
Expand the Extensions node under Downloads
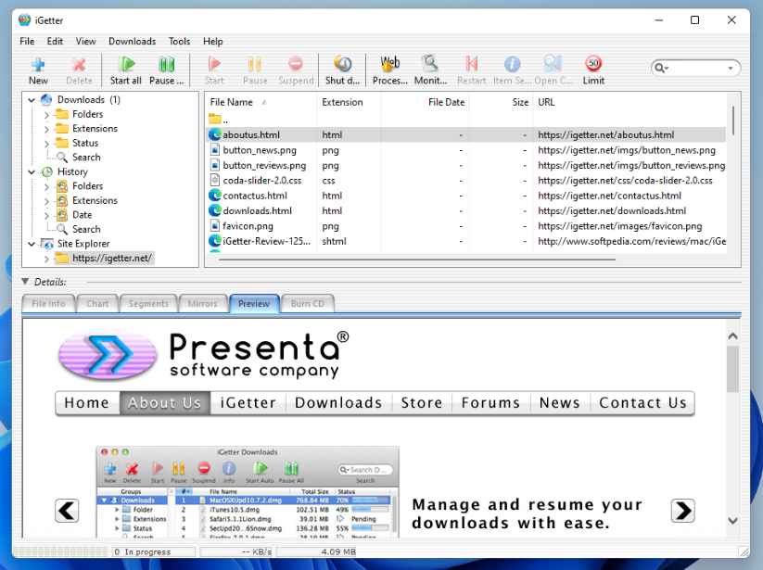(x=46, y=130)
